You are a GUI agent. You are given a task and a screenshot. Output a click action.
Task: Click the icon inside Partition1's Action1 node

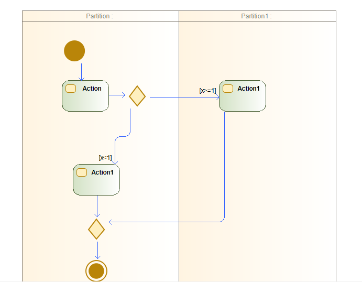tap(228, 89)
